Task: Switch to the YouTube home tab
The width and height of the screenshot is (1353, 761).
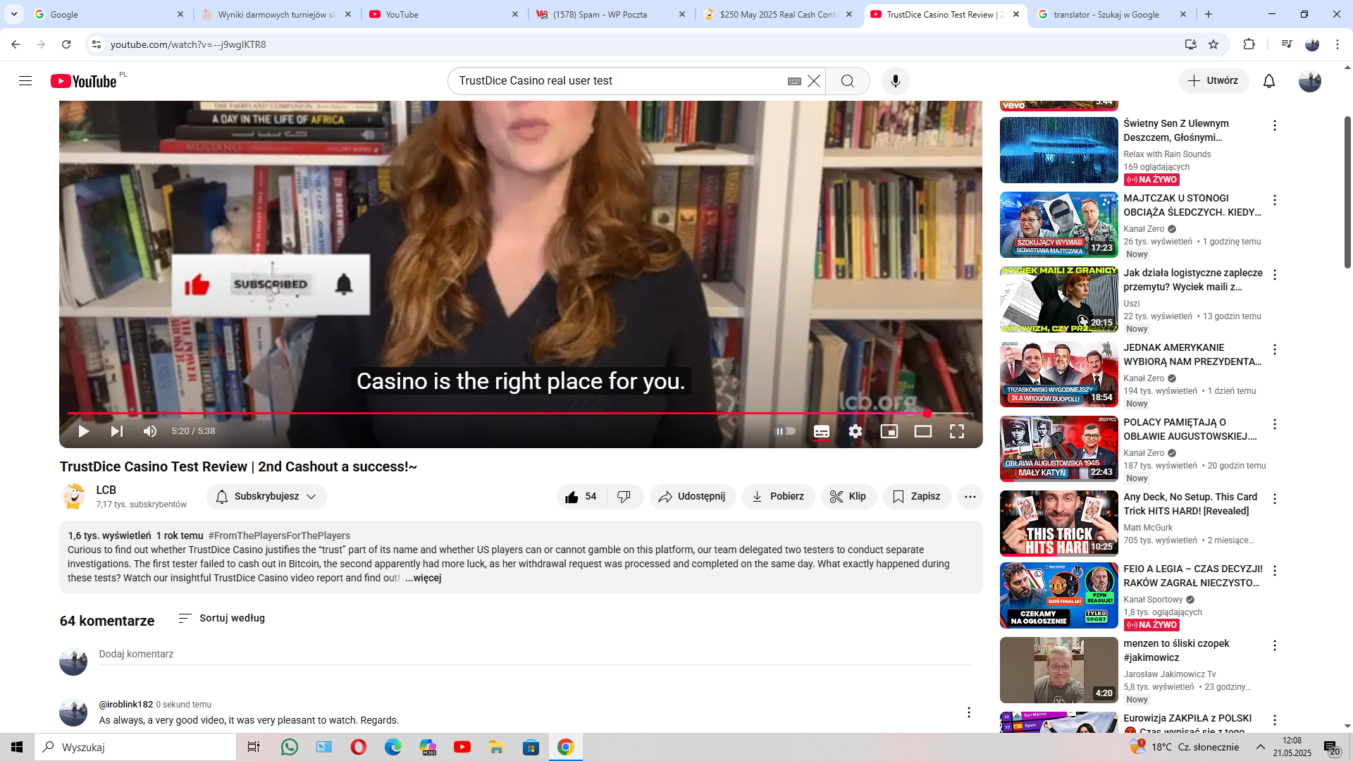Action: [444, 14]
